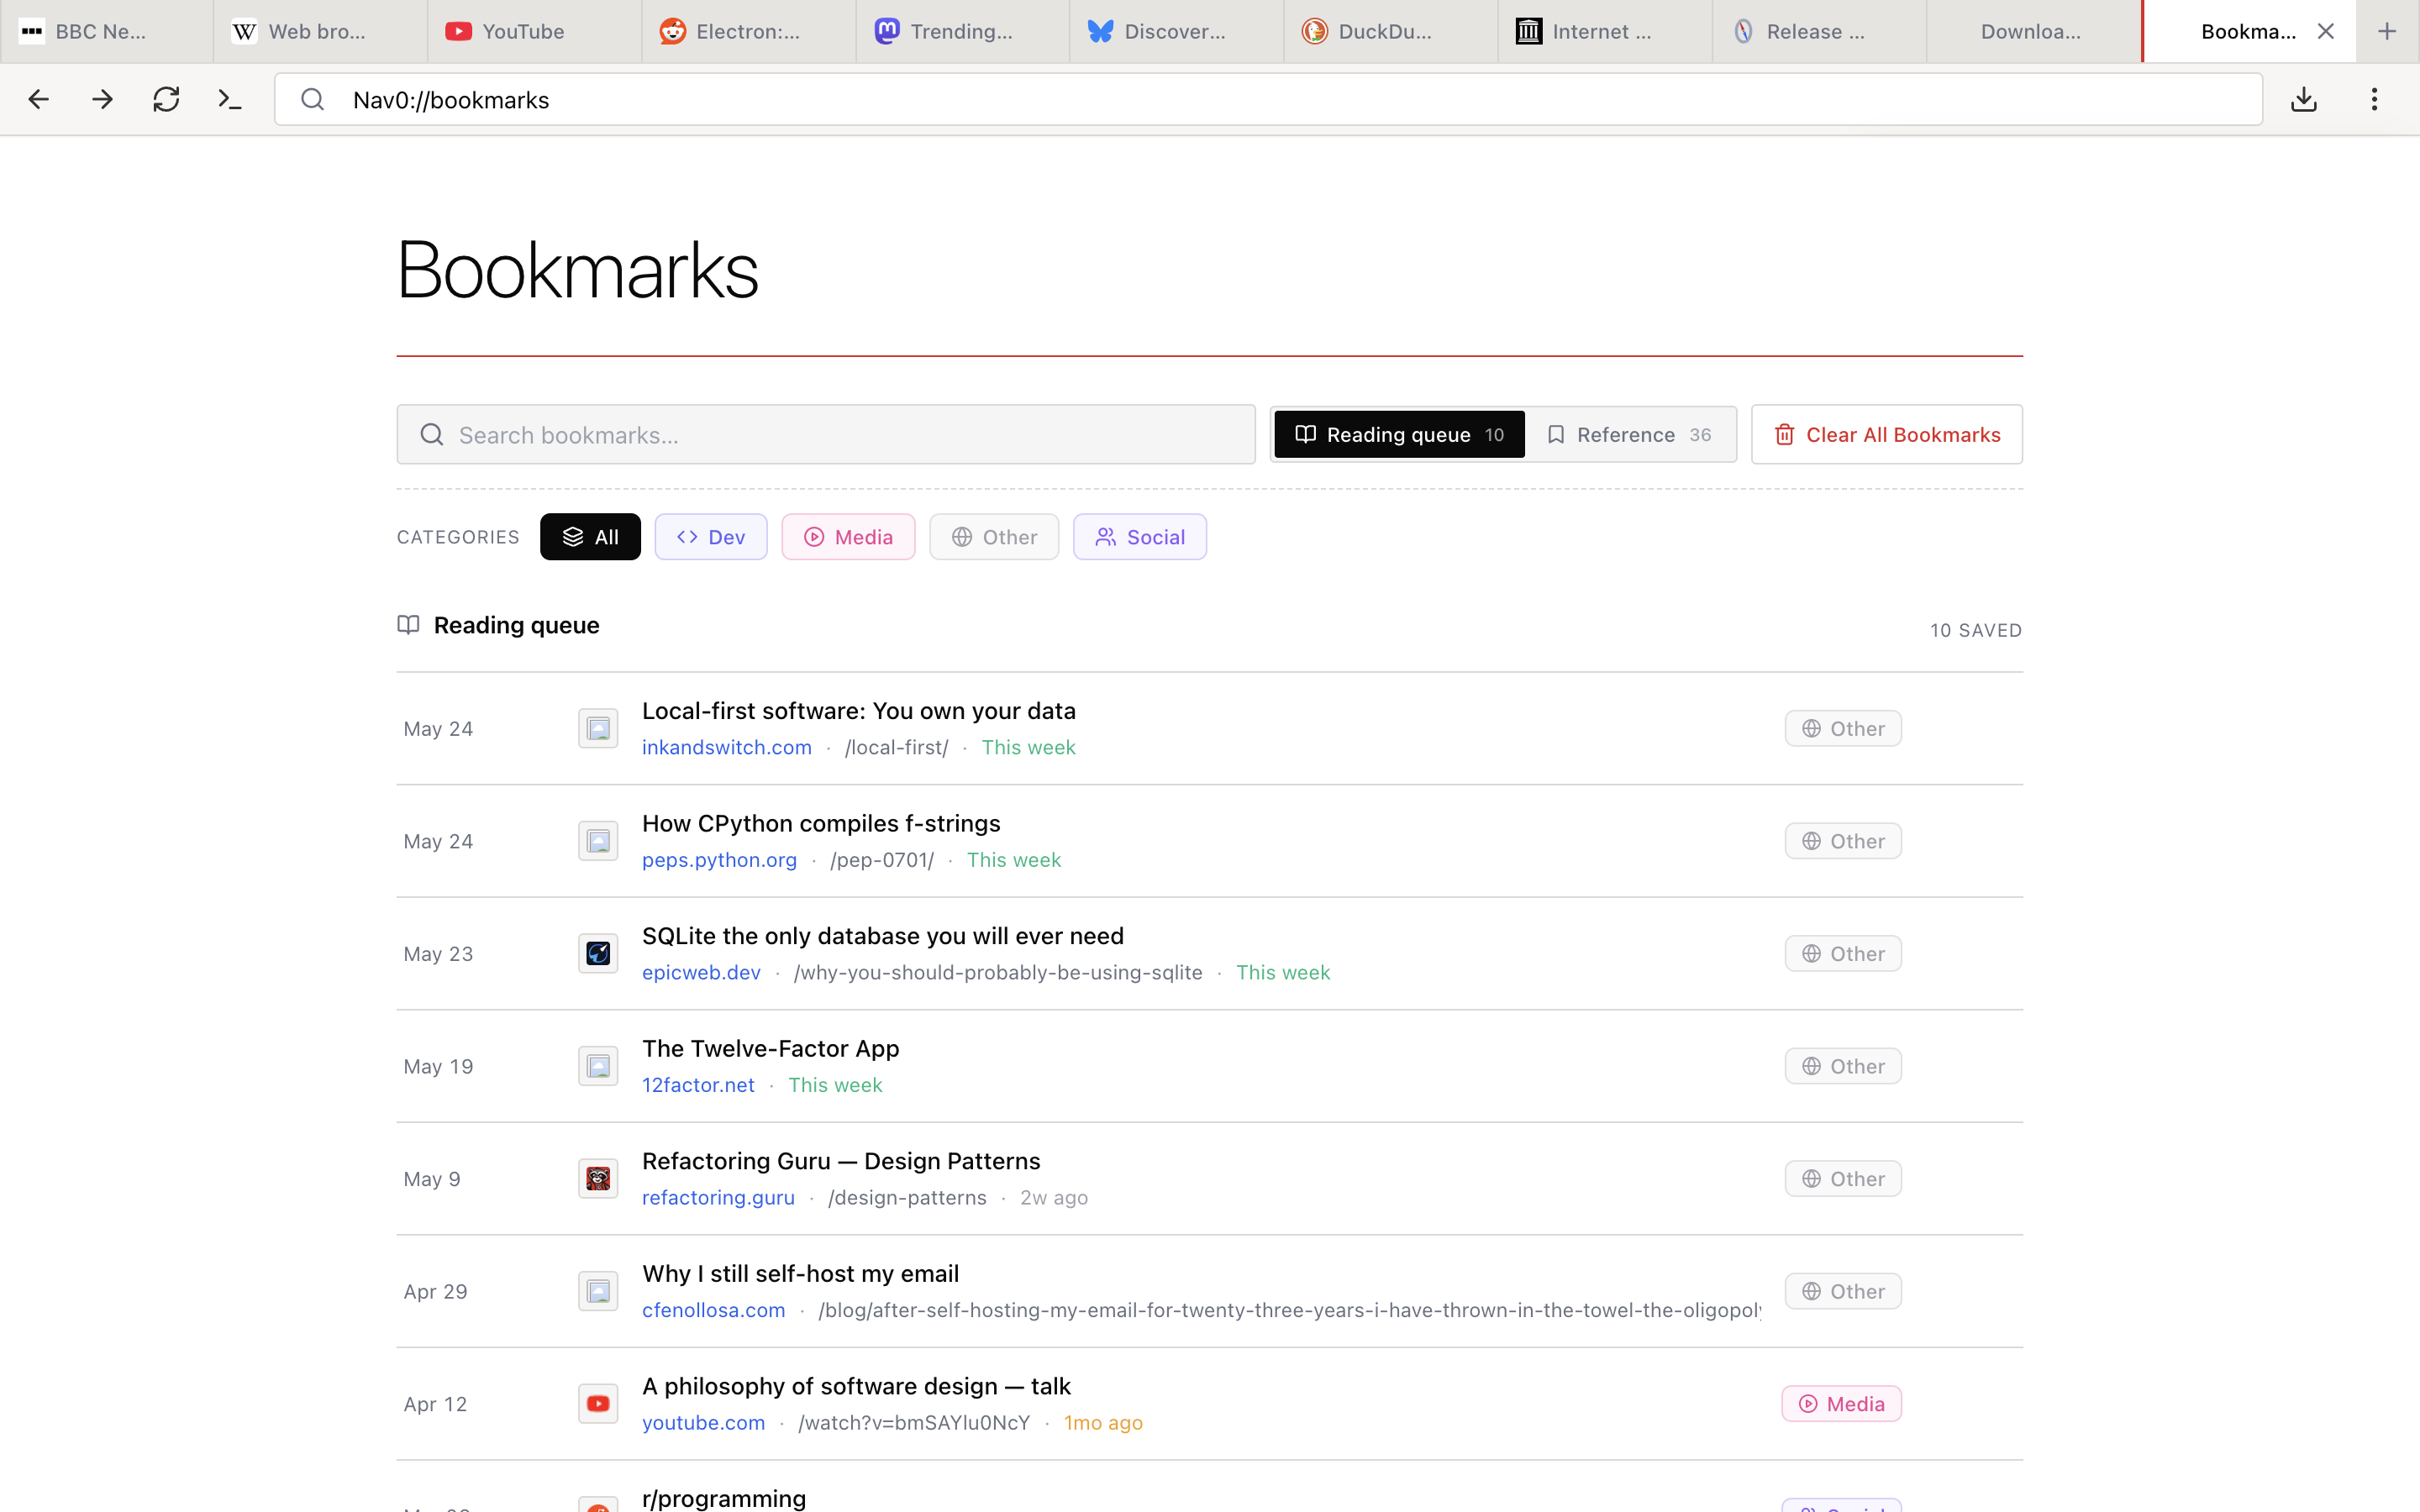Screen dimensions: 2420x1512
Task: Open the terminal console icon in toolbar
Action: click(230, 99)
